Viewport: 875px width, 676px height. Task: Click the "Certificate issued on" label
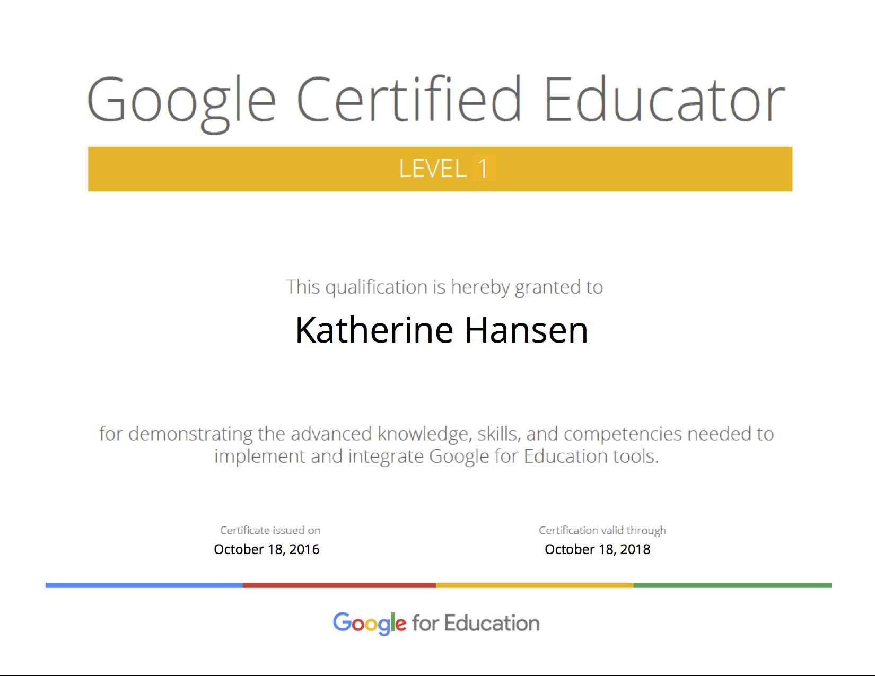coord(270,530)
